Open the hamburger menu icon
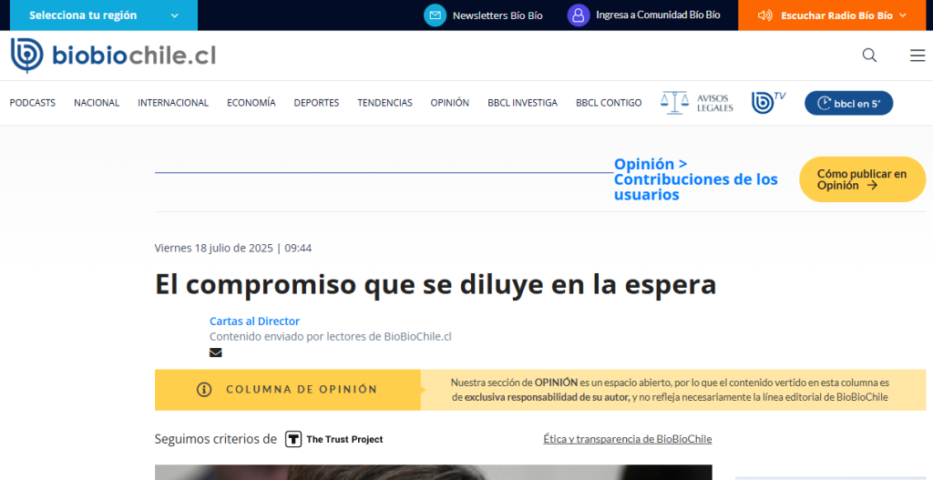The height and width of the screenshot is (480, 933). [918, 56]
